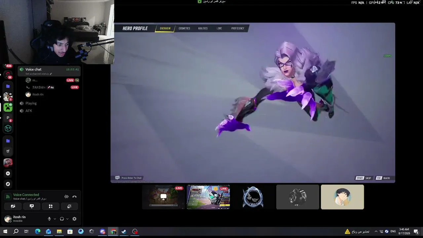The width and height of the screenshot is (423, 238).
Task: Select the gray swirl avatar participant tile
Action: tap(298, 197)
